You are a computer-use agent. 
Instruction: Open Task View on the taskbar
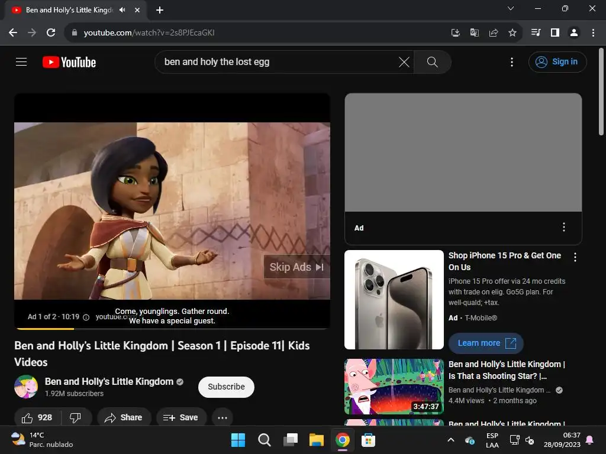click(x=290, y=440)
